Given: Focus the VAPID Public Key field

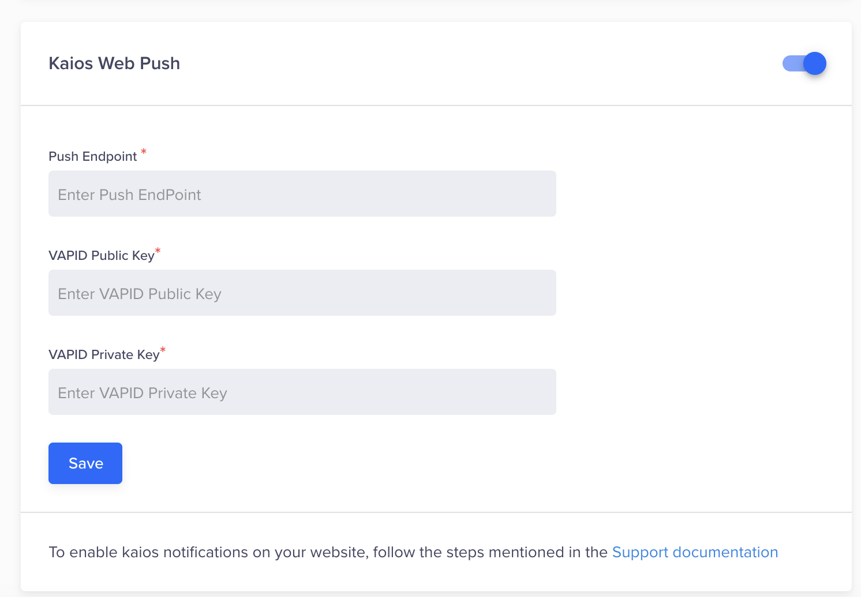Looking at the screenshot, I should coord(302,293).
